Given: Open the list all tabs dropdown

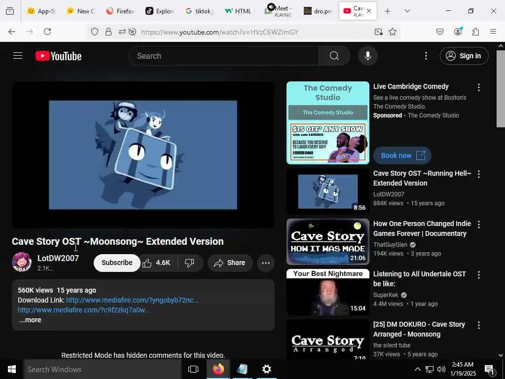Looking at the screenshot, I should tap(407, 11).
